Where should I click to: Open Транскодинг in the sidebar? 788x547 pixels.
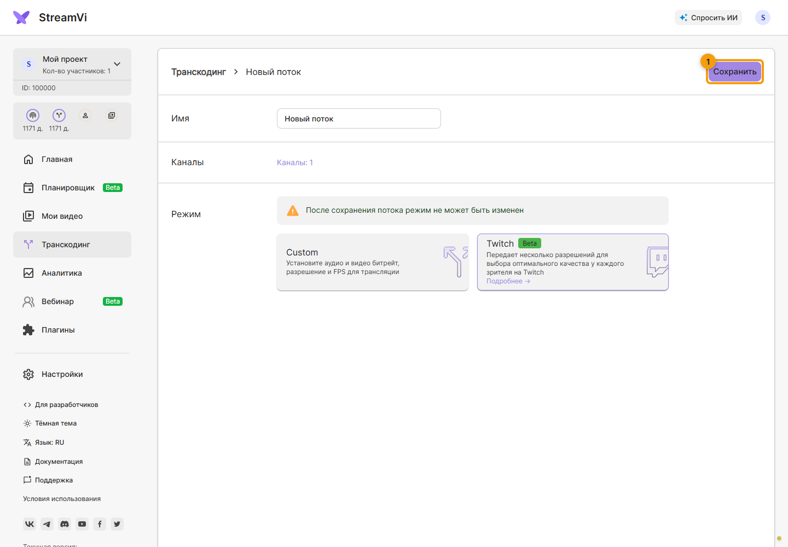pos(72,245)
